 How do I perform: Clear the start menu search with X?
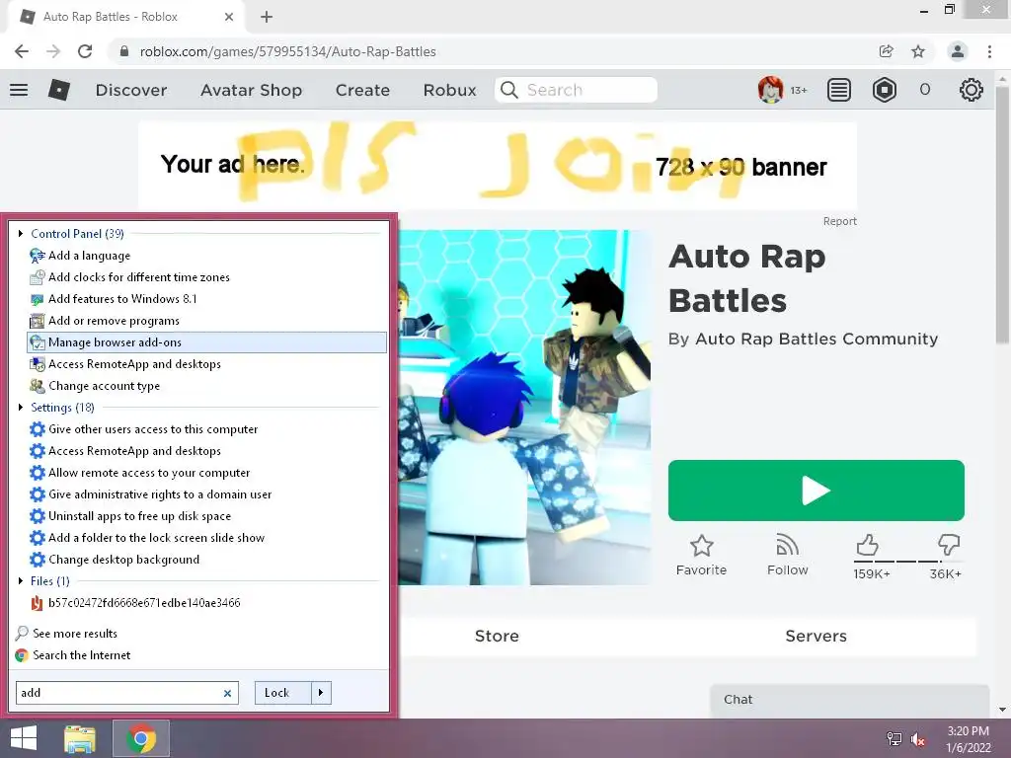click(228, 693)
